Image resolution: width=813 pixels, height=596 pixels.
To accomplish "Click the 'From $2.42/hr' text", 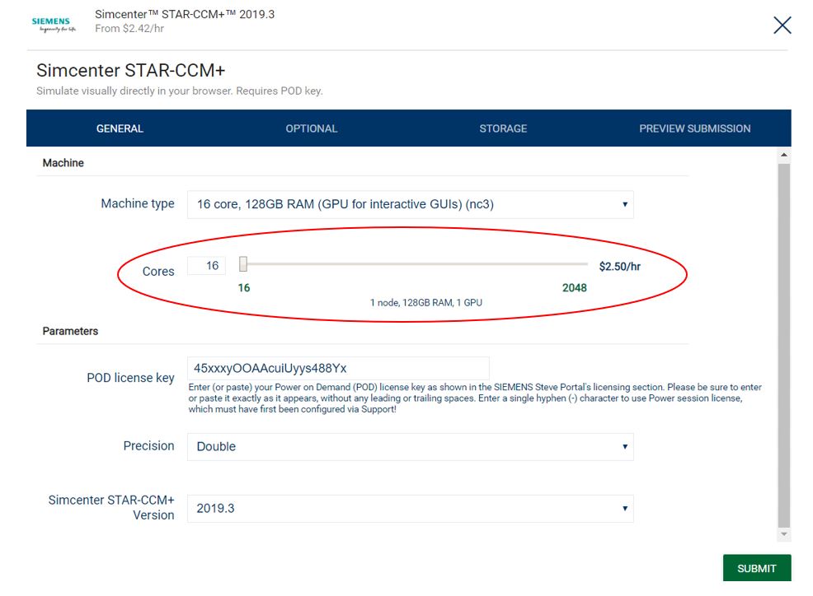I will (129, 29).
